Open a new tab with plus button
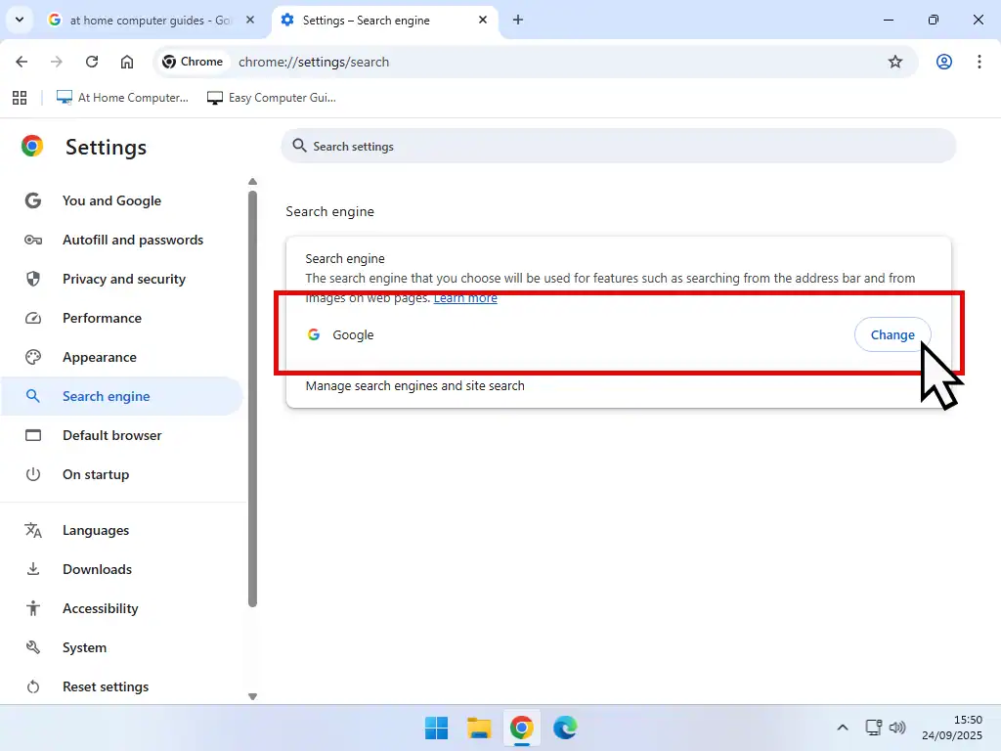The image size is (1001, 751). pos(518,20)
